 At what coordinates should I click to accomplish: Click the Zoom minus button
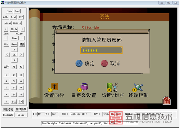coord(5,38)
